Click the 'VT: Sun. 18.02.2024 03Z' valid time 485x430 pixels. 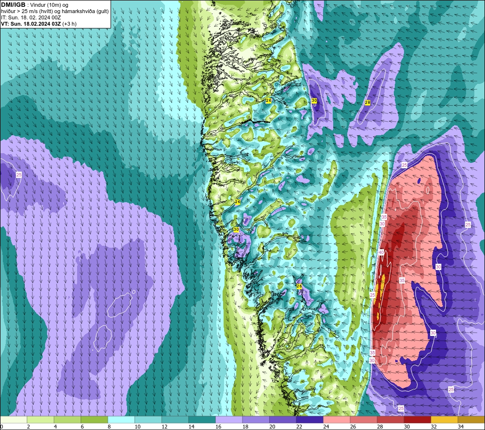pos(31,24)
